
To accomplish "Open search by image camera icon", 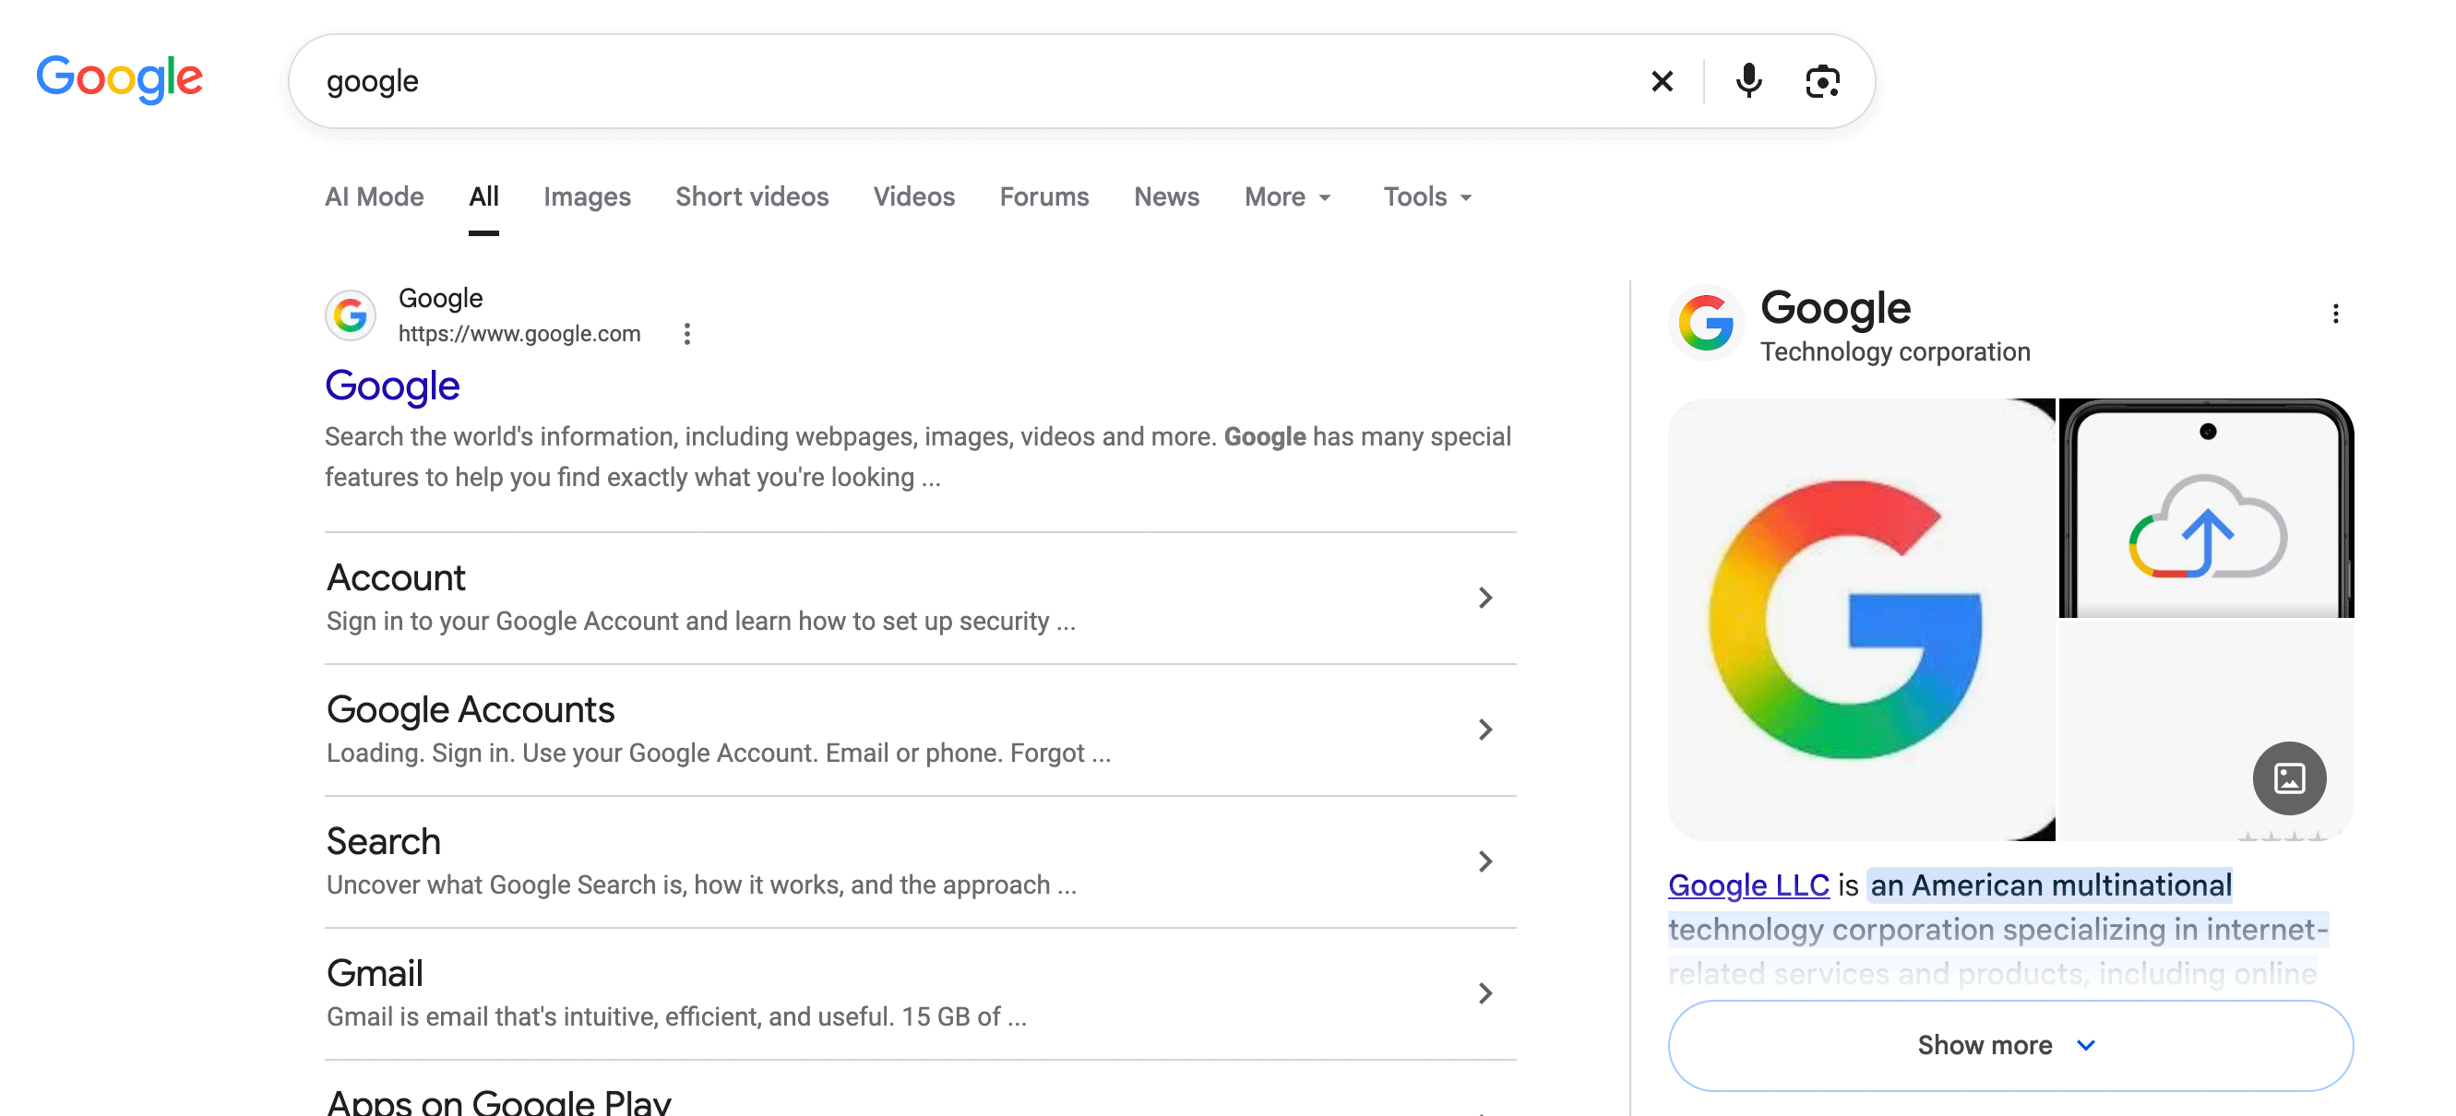I will pos(1822,81).
